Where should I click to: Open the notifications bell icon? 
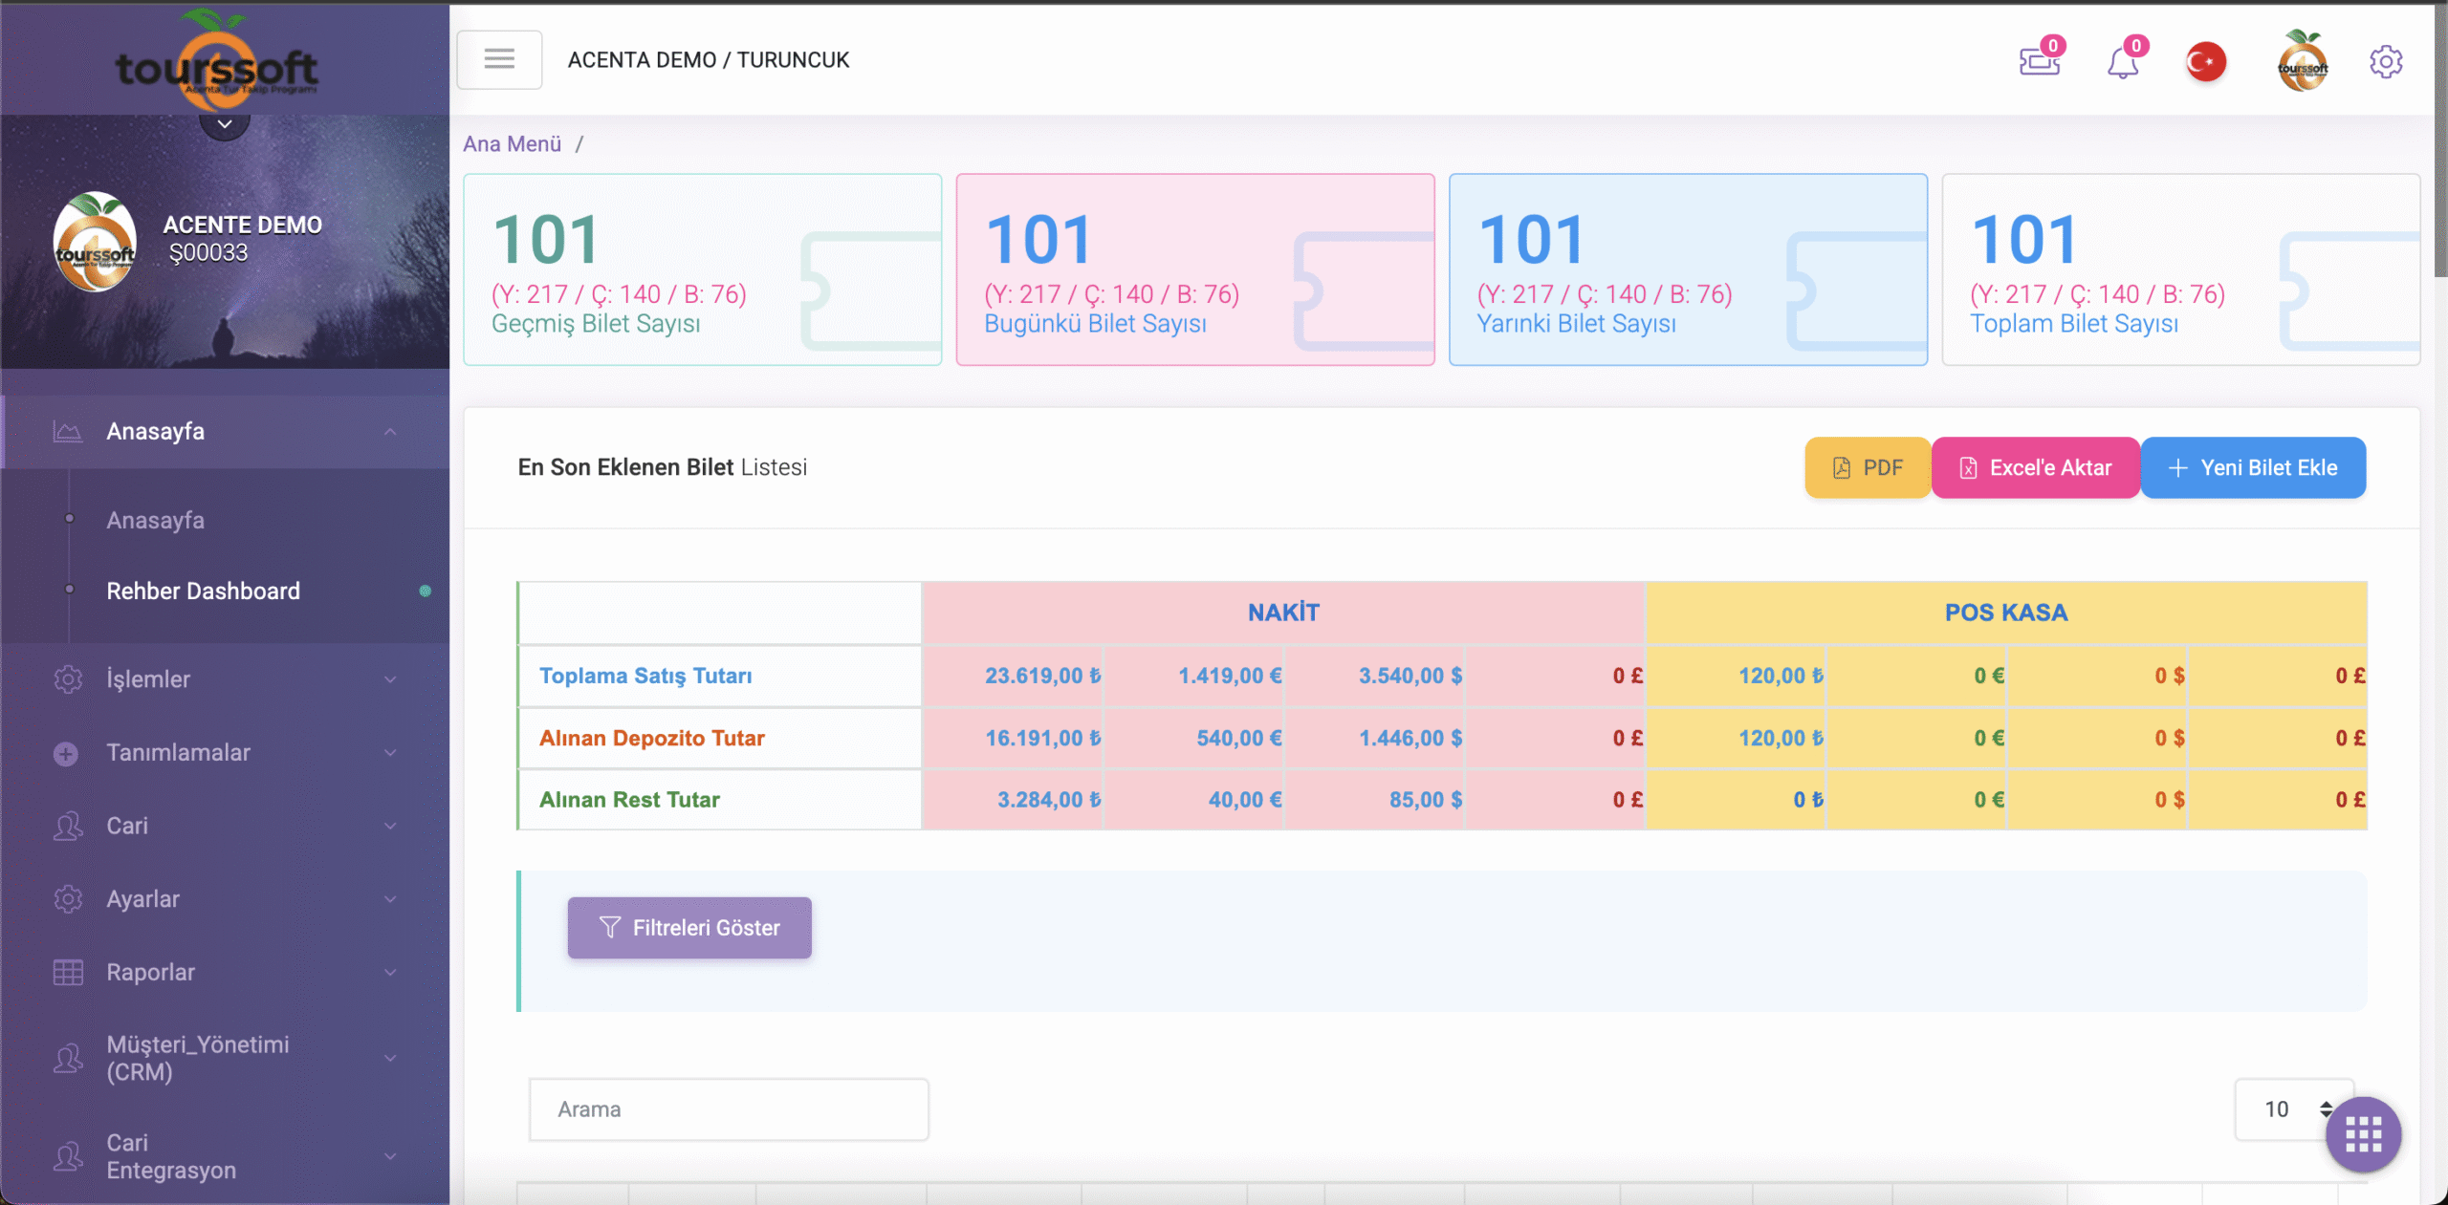coord(2122,63)
